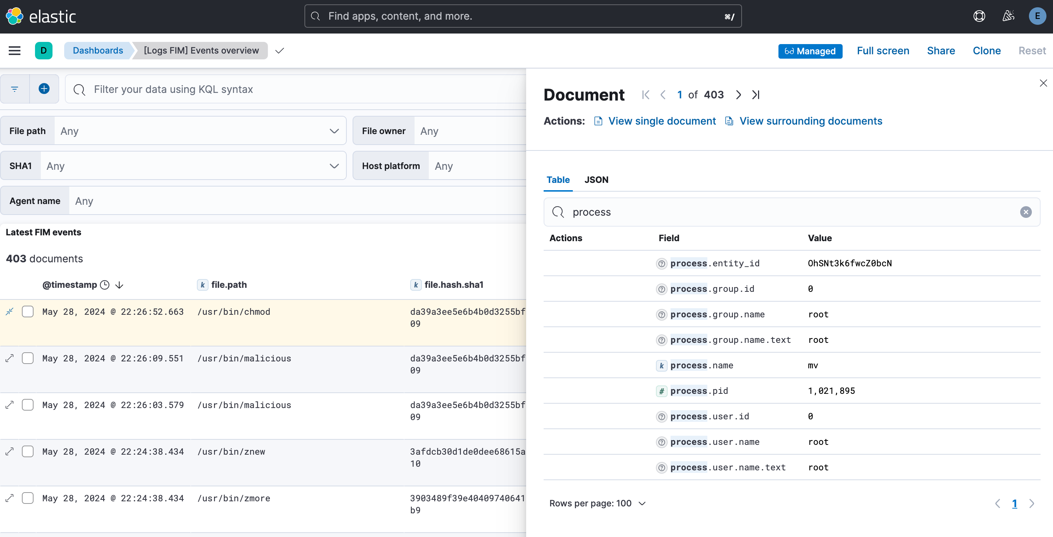The height and width of the screenshot is (537, 1053).
Task: Go to the previous document
Action: (663, 95)
